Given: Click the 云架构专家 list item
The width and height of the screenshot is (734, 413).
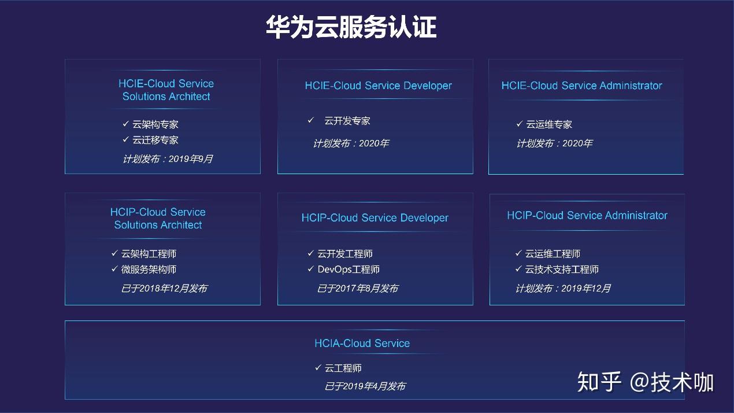Looking at the screenshot, I should [x=155, y=124].
